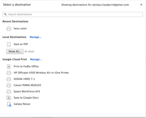This screenshot has width=146, height=118.
Task: Close the Select a destination dialog
Action: 141,5
